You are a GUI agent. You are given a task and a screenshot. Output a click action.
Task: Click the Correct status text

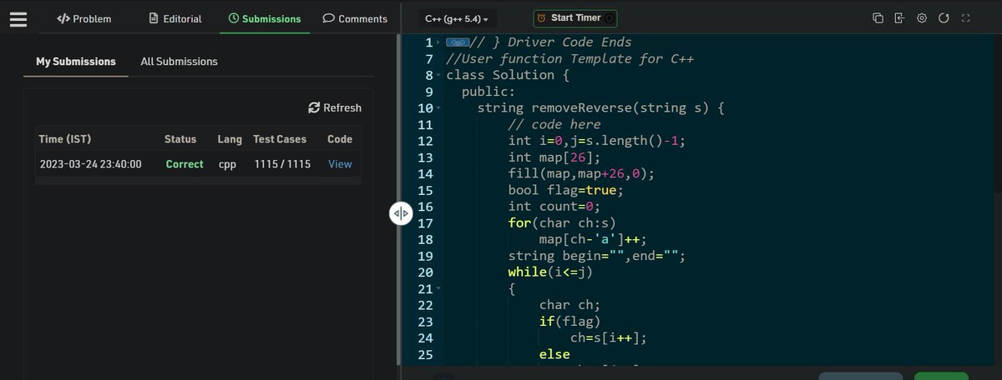(185, 164)
